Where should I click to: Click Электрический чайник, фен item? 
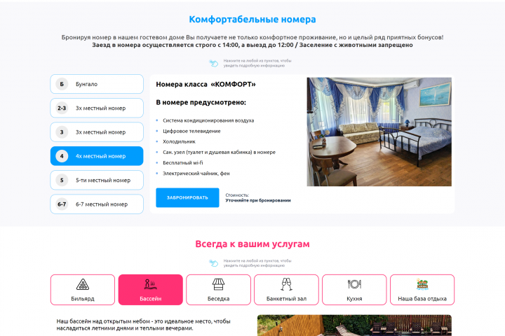pos(196,174)
